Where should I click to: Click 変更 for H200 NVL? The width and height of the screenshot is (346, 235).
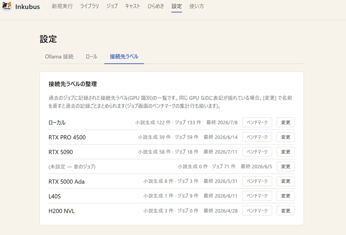pyautogui.click(x=286, y=211)
